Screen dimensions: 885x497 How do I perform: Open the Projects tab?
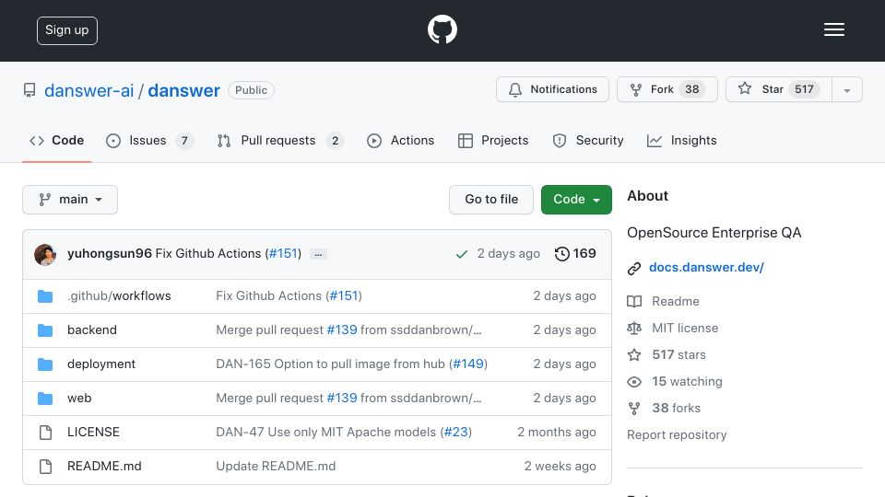[x=493, y=140]
